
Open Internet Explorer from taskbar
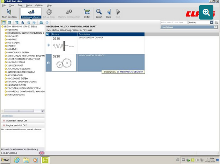(x=17, y=160)
